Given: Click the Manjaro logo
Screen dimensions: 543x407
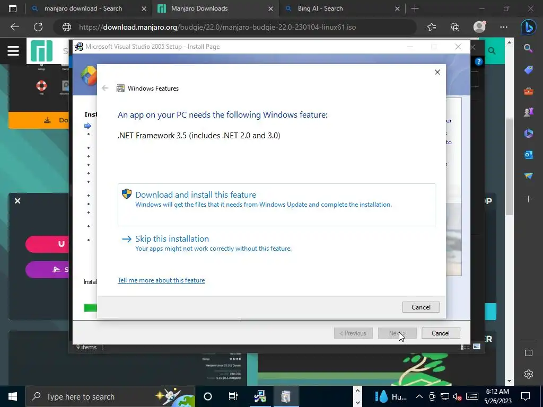Looking at the screenshot, I should (41, 51).
